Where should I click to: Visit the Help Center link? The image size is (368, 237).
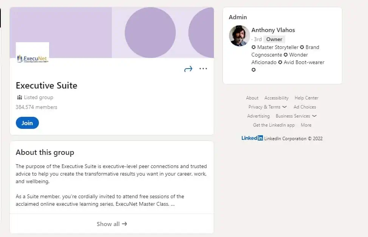click(x=306, y=98)
